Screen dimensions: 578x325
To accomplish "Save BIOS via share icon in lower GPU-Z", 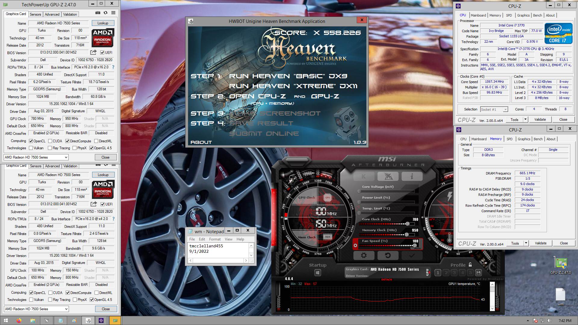I will pyautogui.click(x=94, y=204).
